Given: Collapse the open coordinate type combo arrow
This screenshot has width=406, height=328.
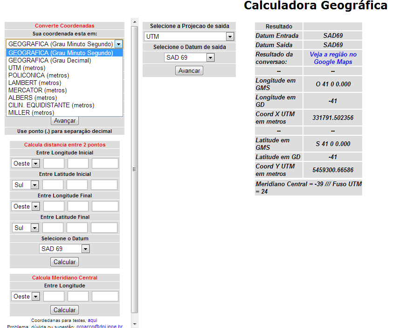Looking at the screenshot, I should (119, 44).
